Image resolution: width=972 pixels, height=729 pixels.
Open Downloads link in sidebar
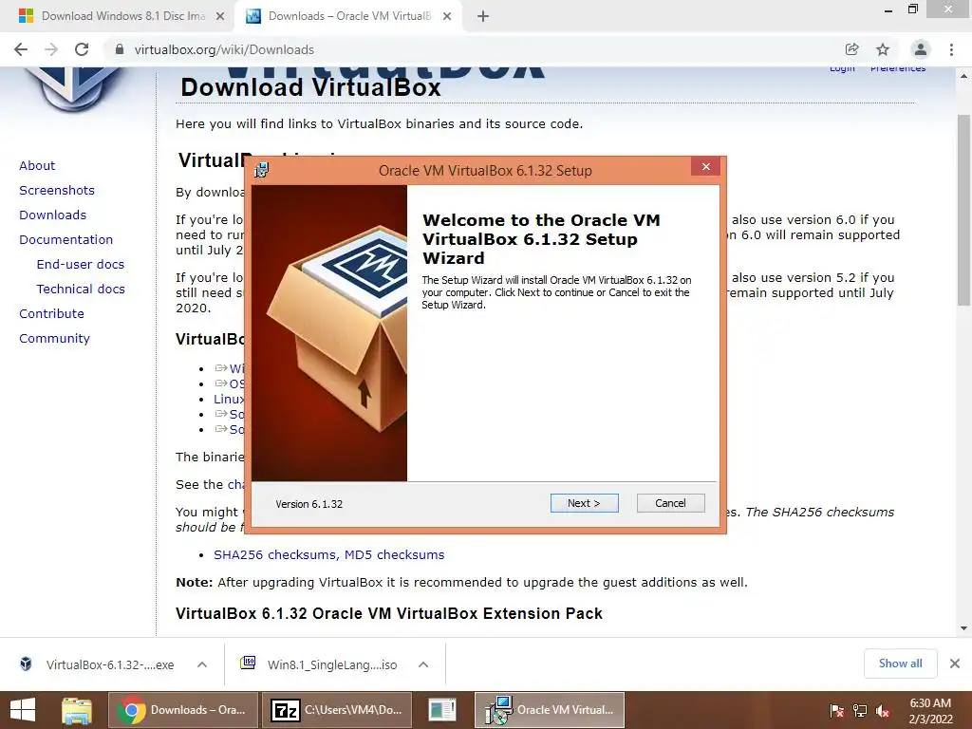point(53,215)
